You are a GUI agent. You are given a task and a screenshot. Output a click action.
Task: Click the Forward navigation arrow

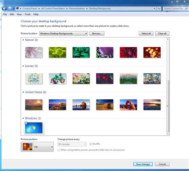tap(10, 9)
